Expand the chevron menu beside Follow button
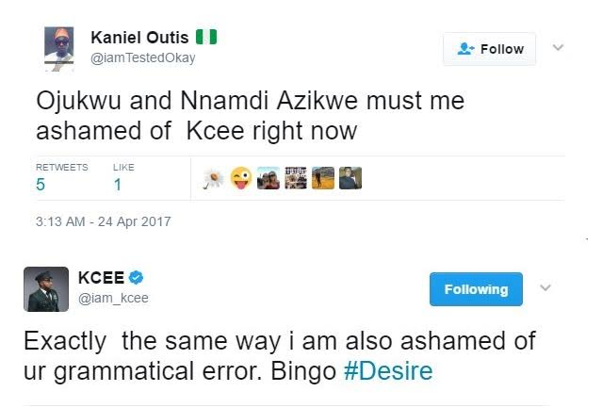This screenshot has width=602, height=408. pyautogui.click(x=557, y=47)
